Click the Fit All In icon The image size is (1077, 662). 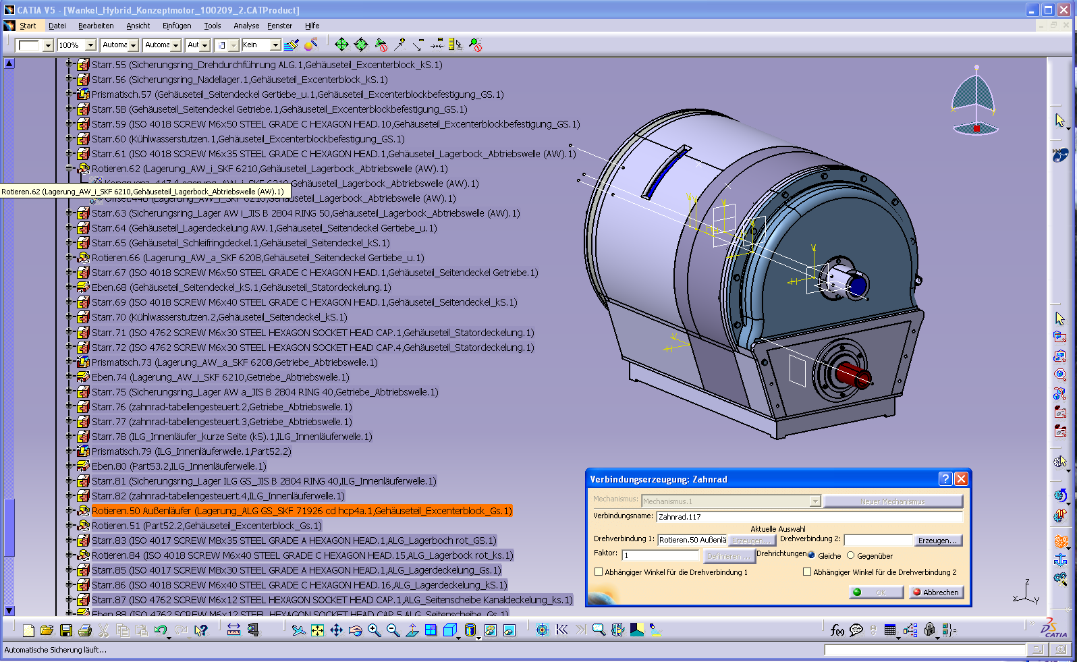coord(317,630)
